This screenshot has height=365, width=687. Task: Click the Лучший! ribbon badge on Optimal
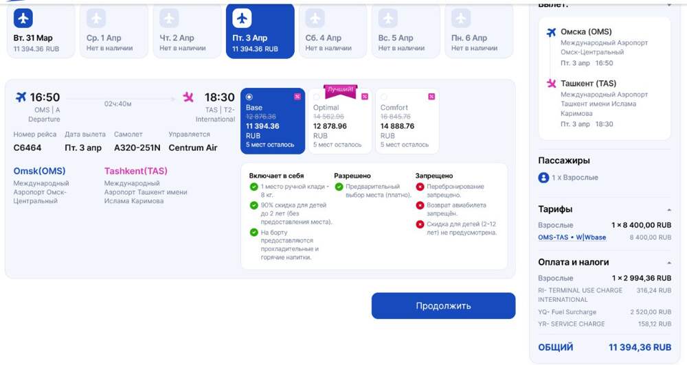click(x=341, y=90)
